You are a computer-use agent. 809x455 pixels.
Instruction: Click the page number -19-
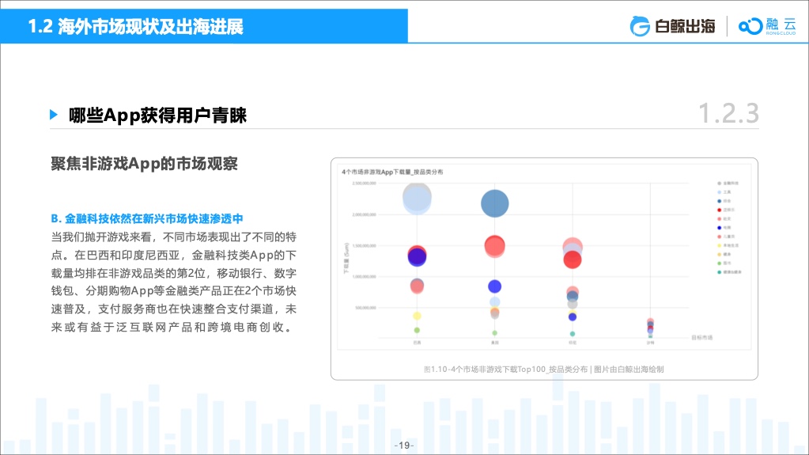[x=404, y=446]
